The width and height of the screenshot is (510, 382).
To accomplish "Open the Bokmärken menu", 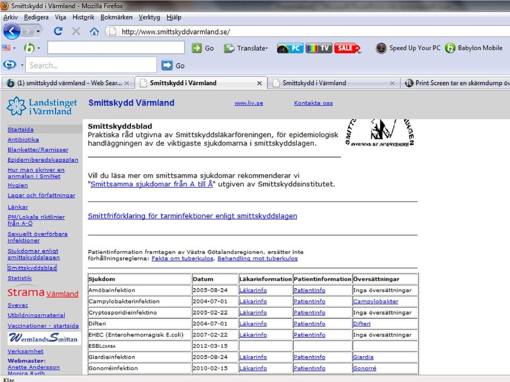I will [116, 17].
